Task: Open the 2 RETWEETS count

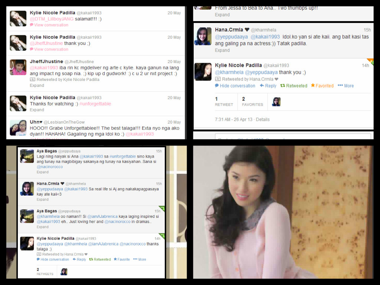Action: 45,271
